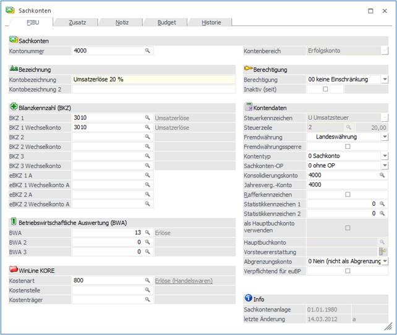Open the Kontentyp dropdown list
Screen dimensions: 397x335
384,156
